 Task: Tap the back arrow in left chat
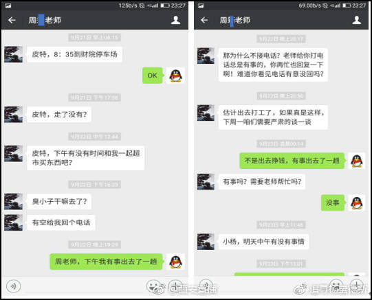(x=12, y=20)
